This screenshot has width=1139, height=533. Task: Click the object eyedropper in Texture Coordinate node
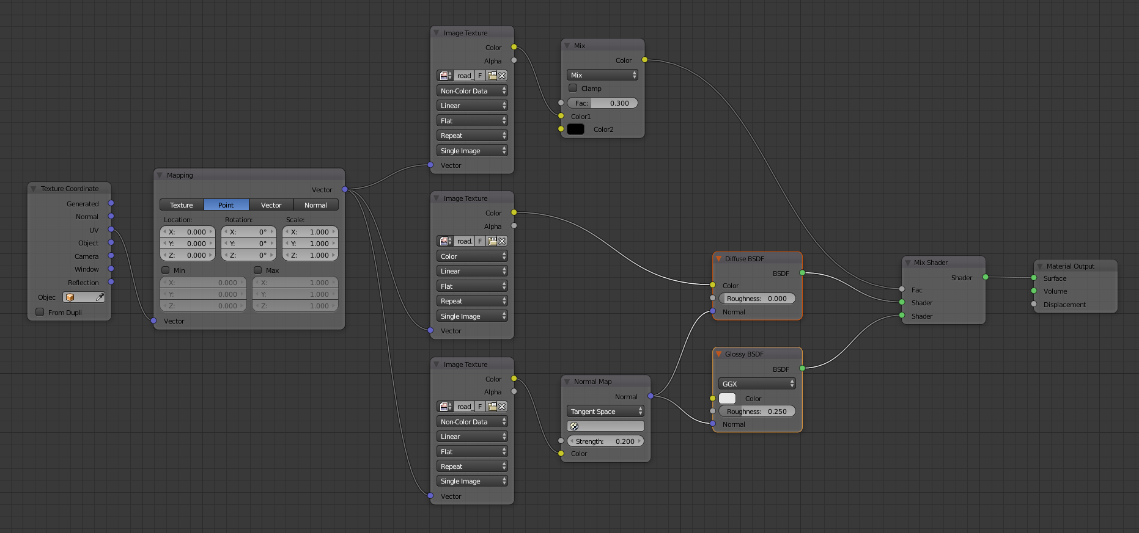point(100,297)
